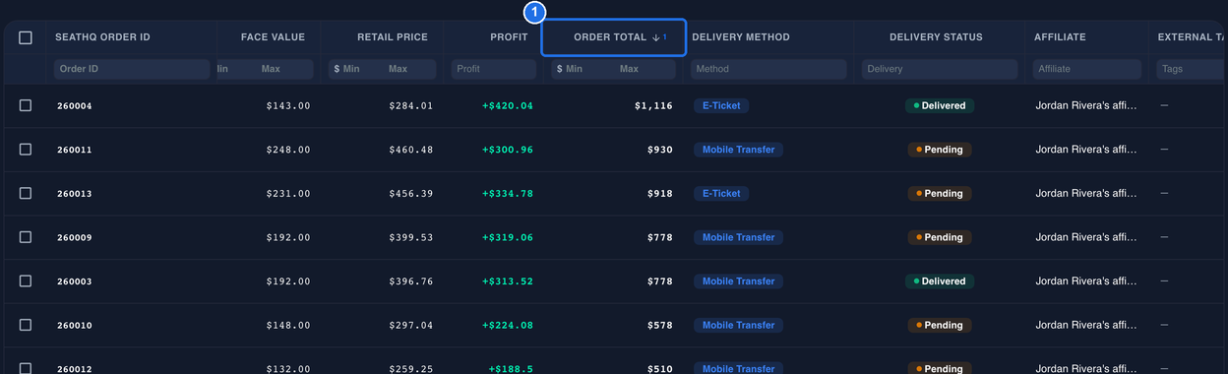Click Pending status badge on order 260010

[x=940, y=325]
